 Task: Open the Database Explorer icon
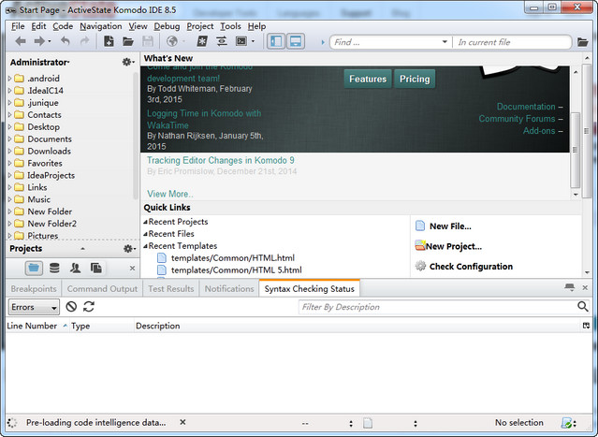(x=54, y=268)
